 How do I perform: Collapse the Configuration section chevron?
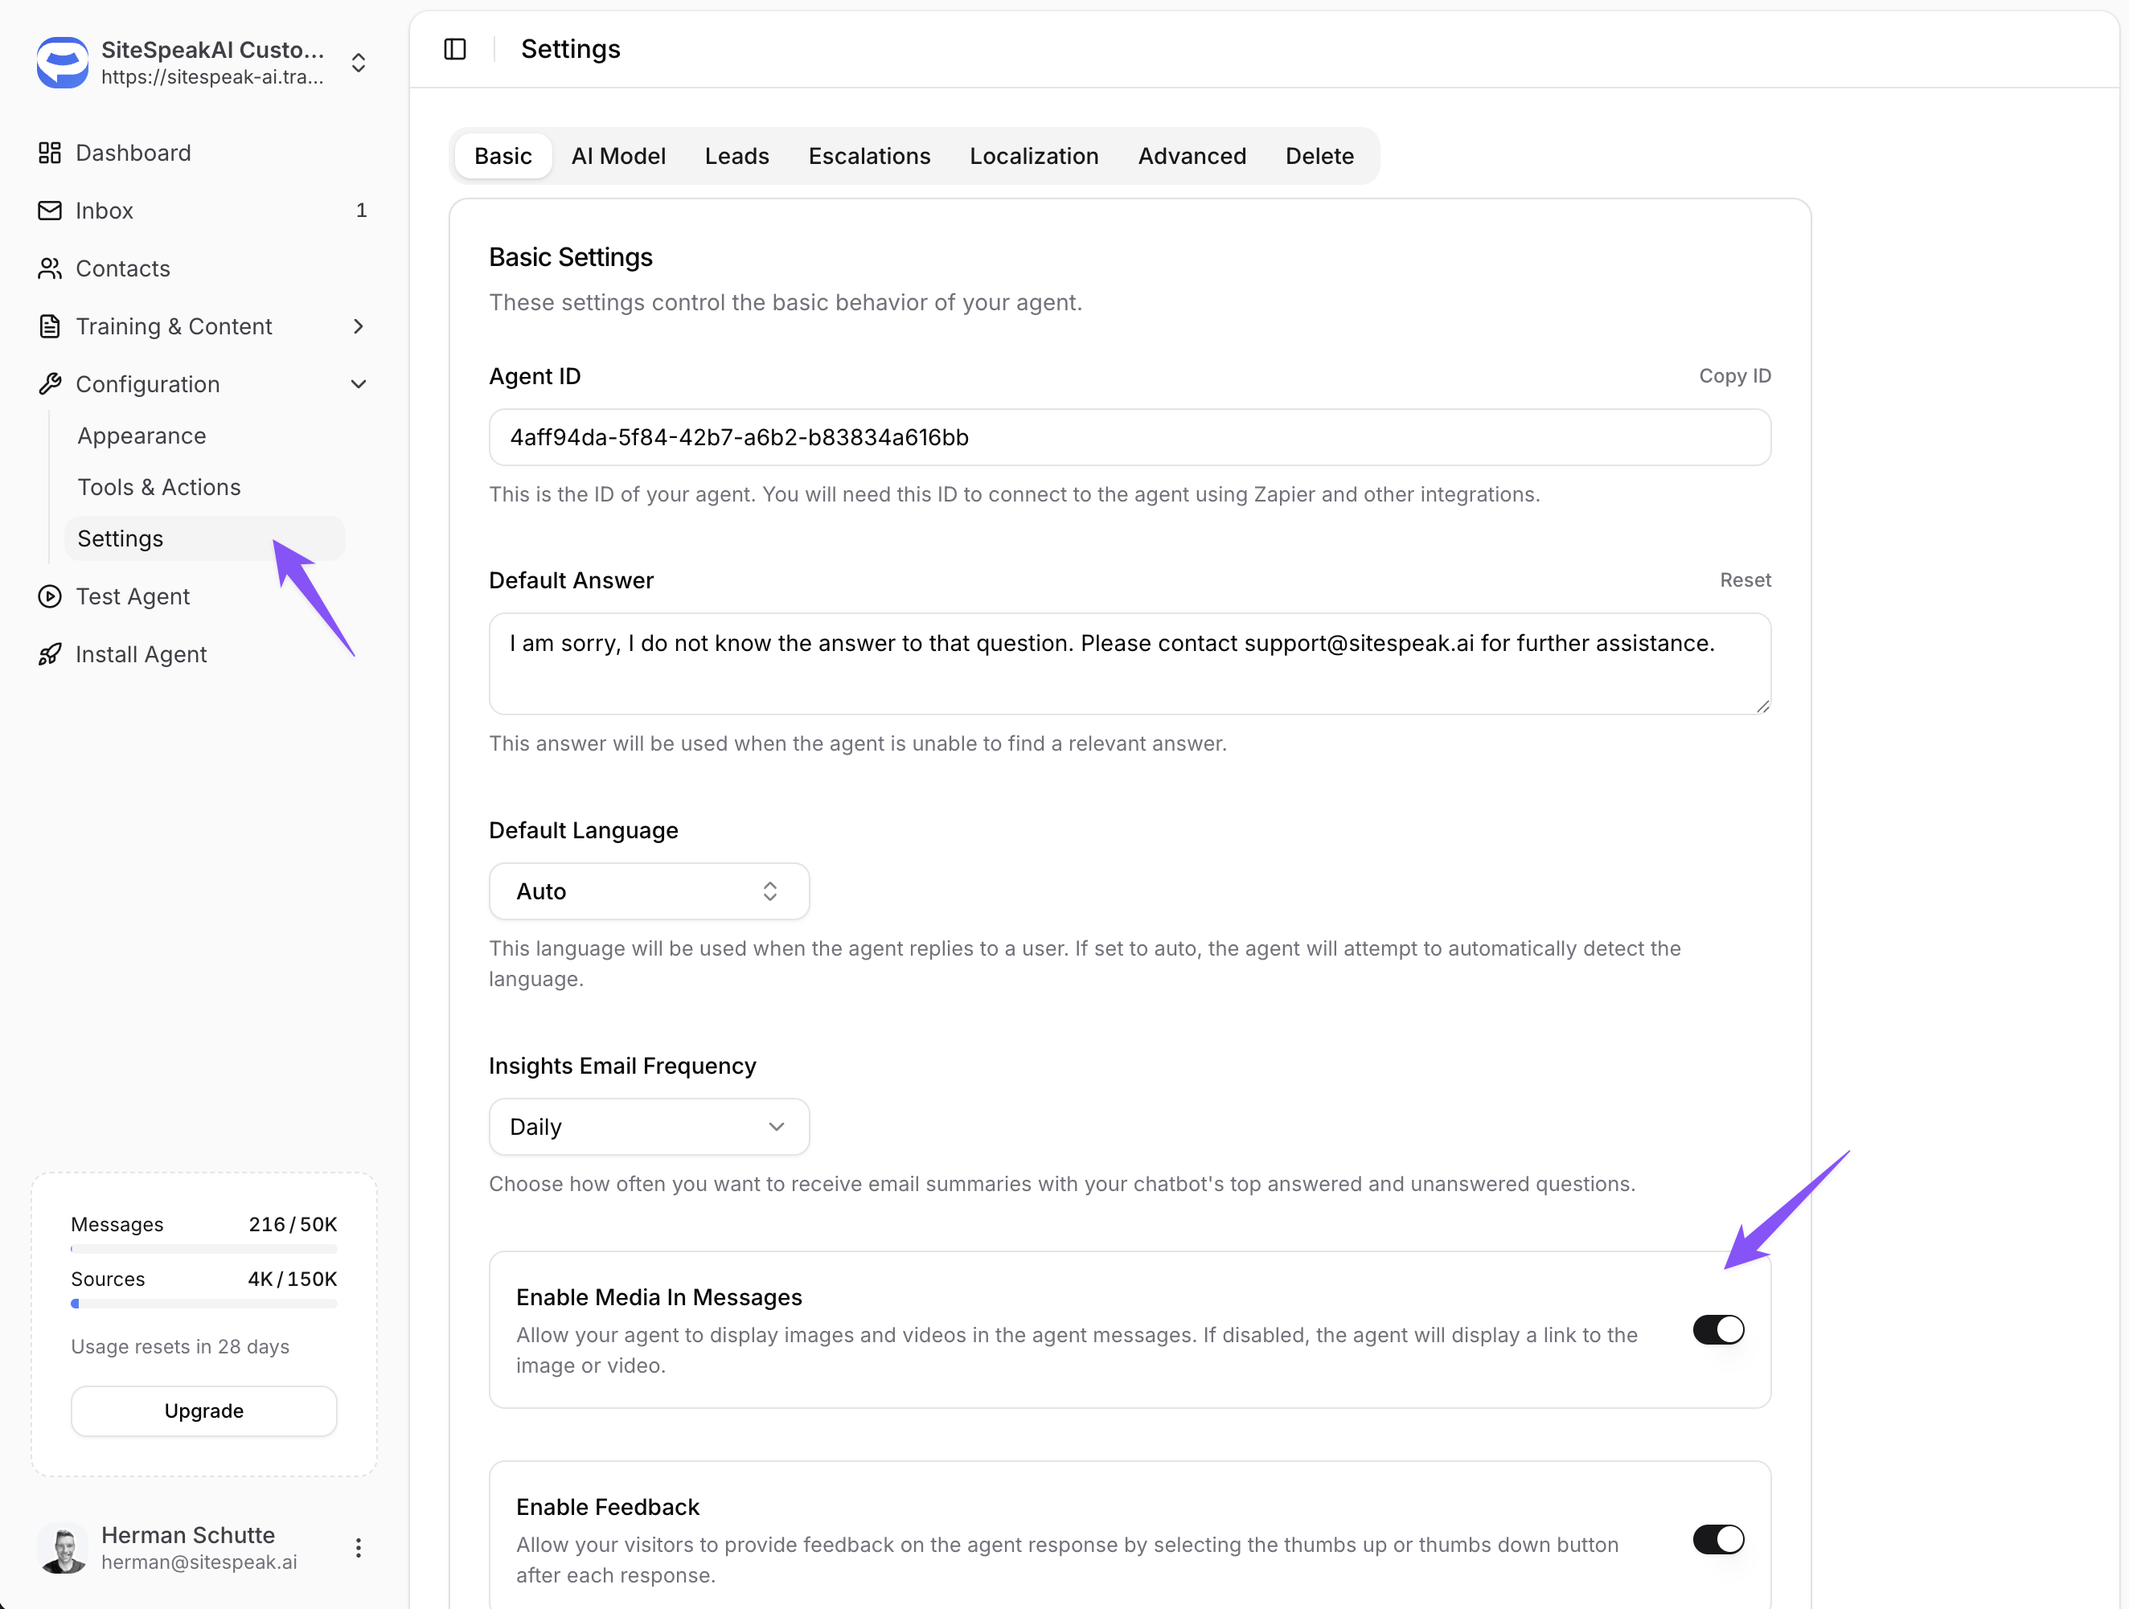point(358,385)
